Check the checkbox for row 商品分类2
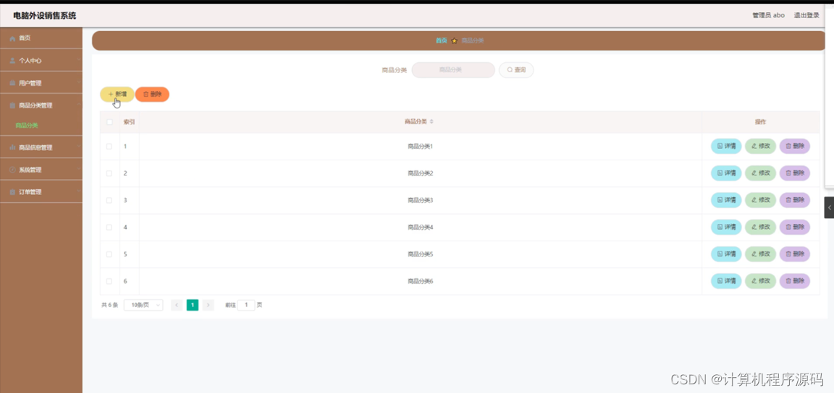834x393 pixels. click(109, 173)
